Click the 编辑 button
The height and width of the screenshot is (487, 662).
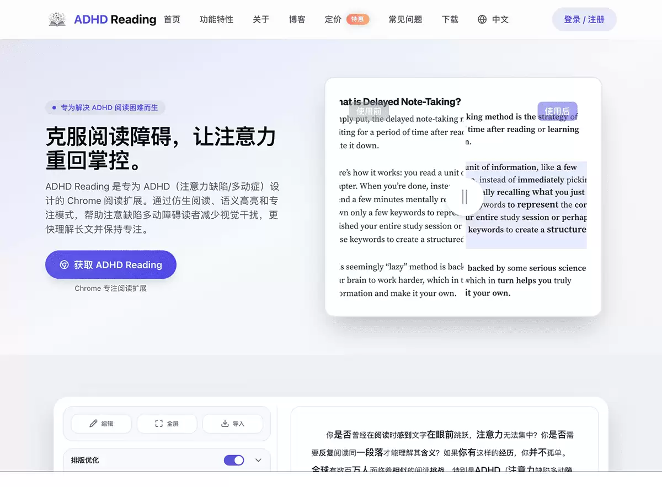point(102,424)
